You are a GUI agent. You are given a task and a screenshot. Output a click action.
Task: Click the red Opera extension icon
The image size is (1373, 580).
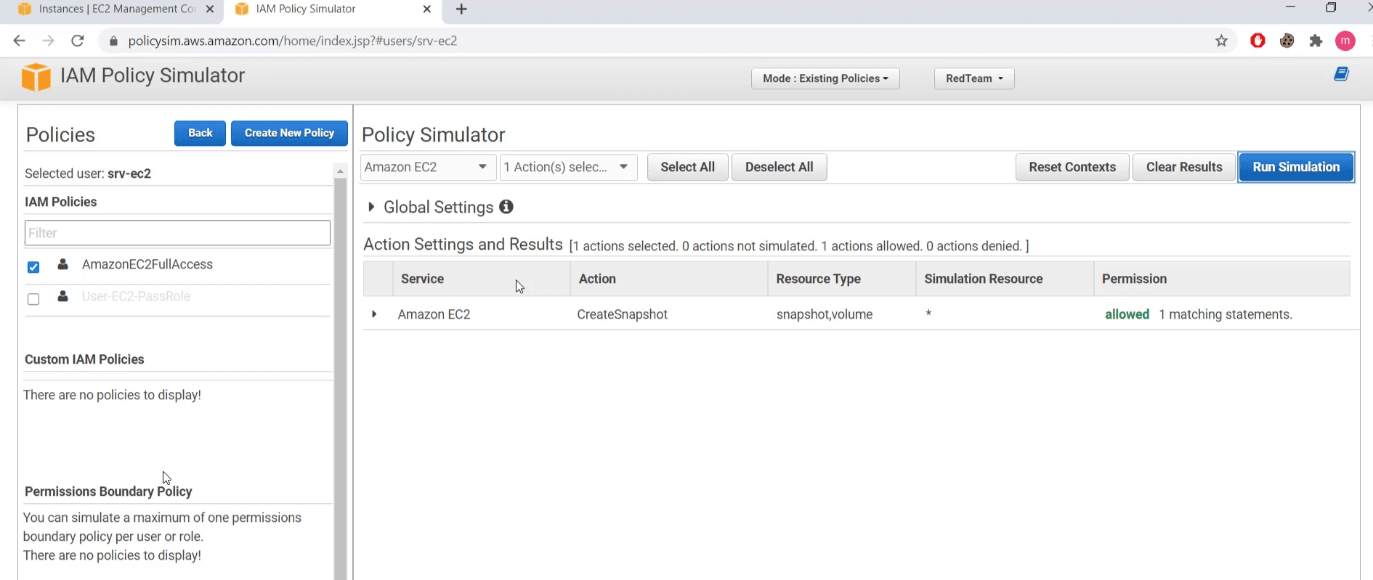[x=1257, y=41]
